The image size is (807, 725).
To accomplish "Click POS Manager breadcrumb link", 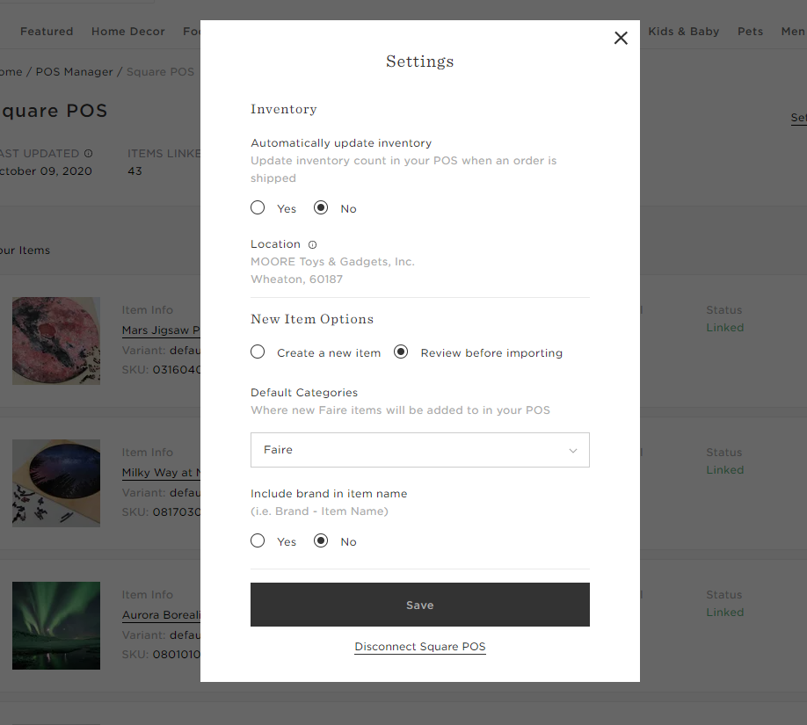I will click(74, 72).
